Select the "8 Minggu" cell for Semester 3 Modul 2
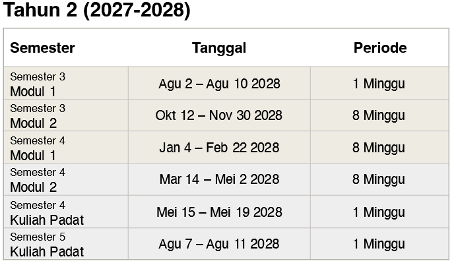456x265 pixels. [379, 115]
